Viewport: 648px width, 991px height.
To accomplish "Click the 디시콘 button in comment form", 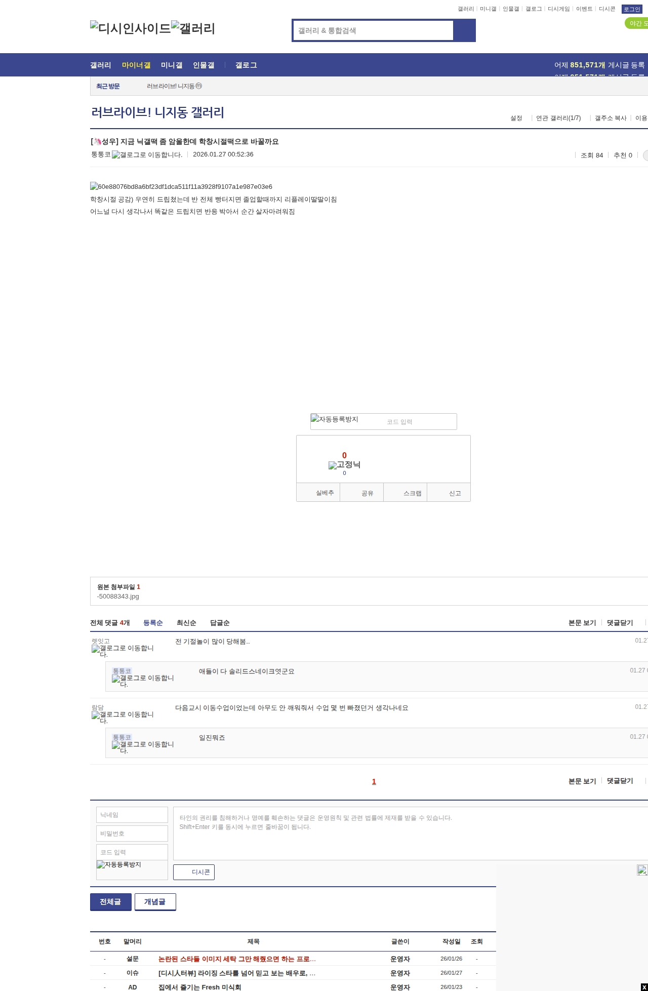I will (x=194, y=872).
